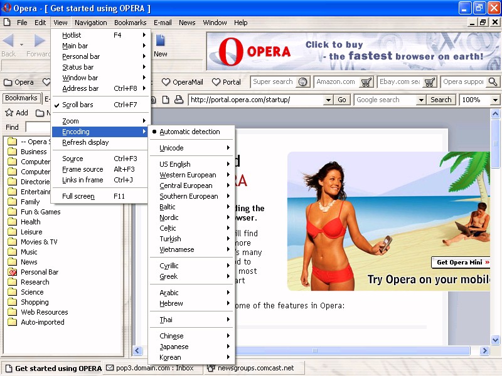Click the document icon beside address field
This screenshot has height=376, width=502.
tap(166, 100)
